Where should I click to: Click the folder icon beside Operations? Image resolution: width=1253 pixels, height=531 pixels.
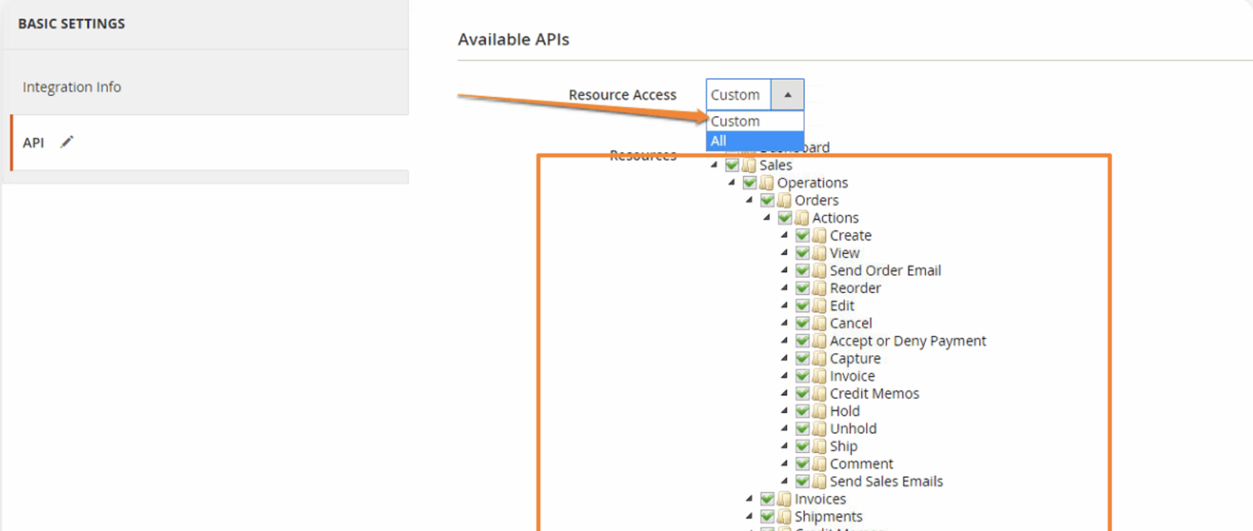coord(767,183)
